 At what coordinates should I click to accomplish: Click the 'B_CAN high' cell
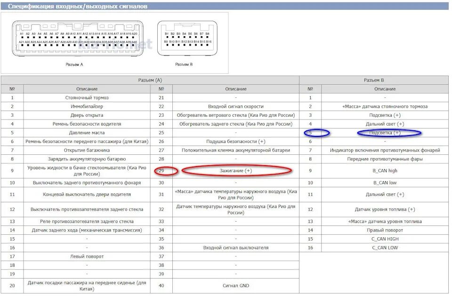tap(385, 171)
